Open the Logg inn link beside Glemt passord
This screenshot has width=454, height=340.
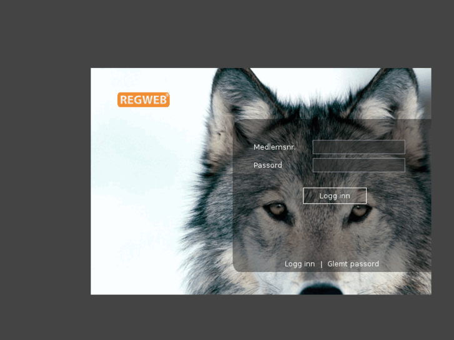[300, 264]
